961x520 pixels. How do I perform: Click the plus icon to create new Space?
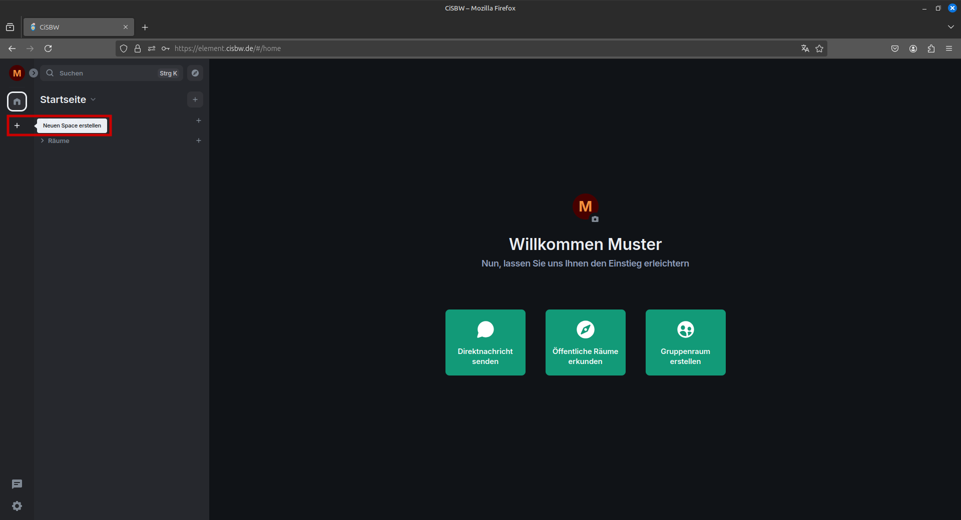click(17, 125)
